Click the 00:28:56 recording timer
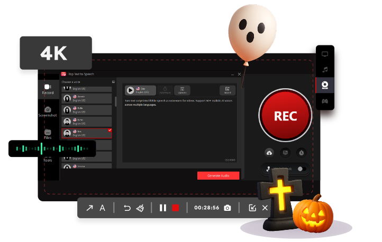Viewport: 382px width, 242px height. click(x=206, y=208)
